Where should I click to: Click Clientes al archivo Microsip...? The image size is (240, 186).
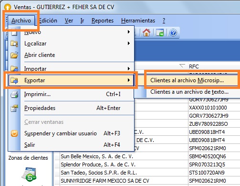coord(187,80)
